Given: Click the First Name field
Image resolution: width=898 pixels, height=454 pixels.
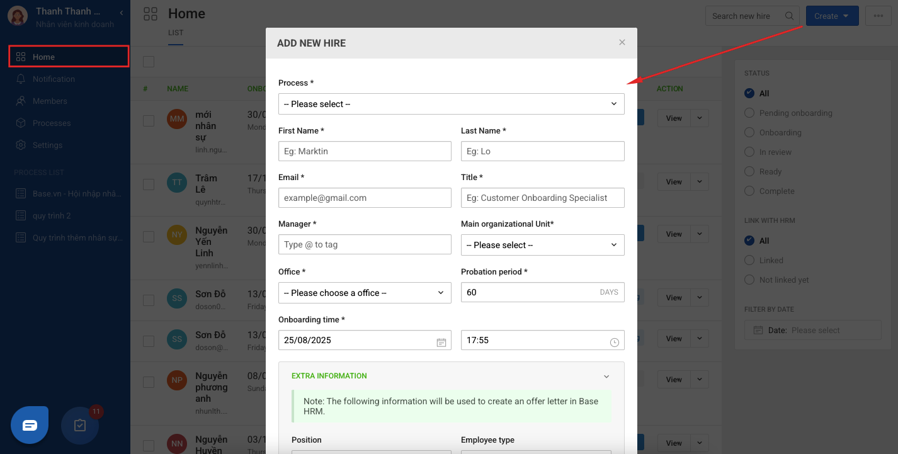Looking at the screenshot, I should pos(365,151).
